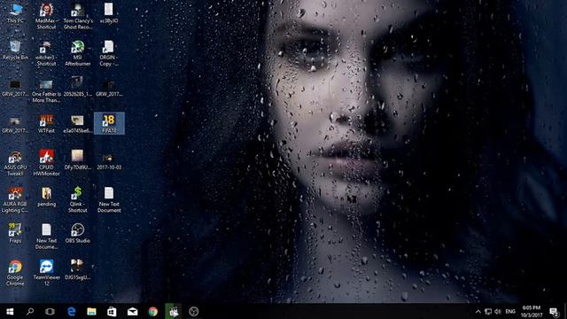This screenshot has height=319, width=567.
Task: Select truncated New Text Docume... file beside Fraps
Action: pyautogui.click(x=46, y=237)
